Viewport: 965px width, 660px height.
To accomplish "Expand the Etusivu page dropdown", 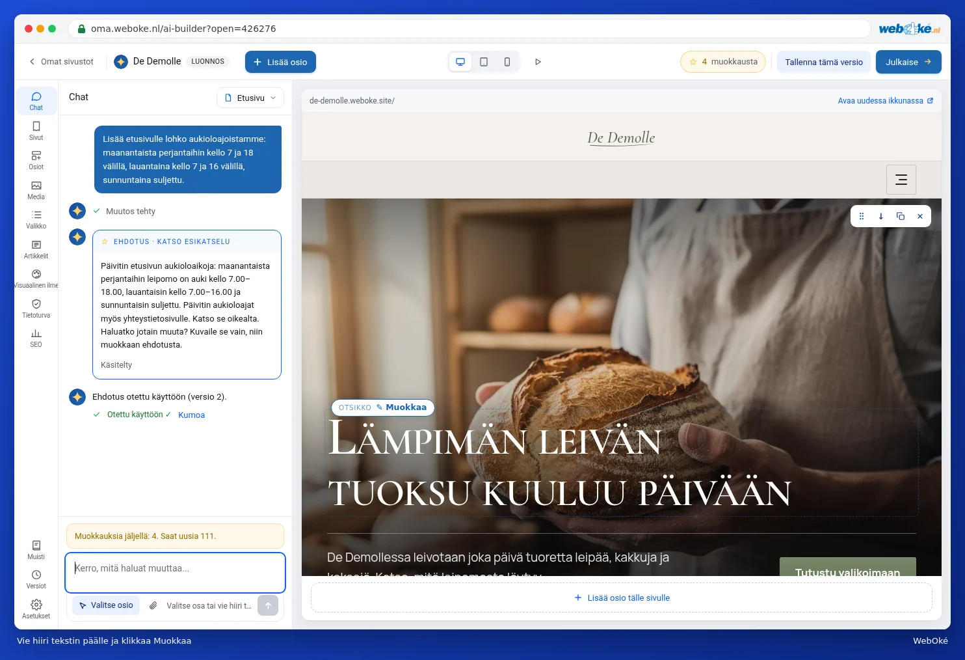I will tap(250, 98).
